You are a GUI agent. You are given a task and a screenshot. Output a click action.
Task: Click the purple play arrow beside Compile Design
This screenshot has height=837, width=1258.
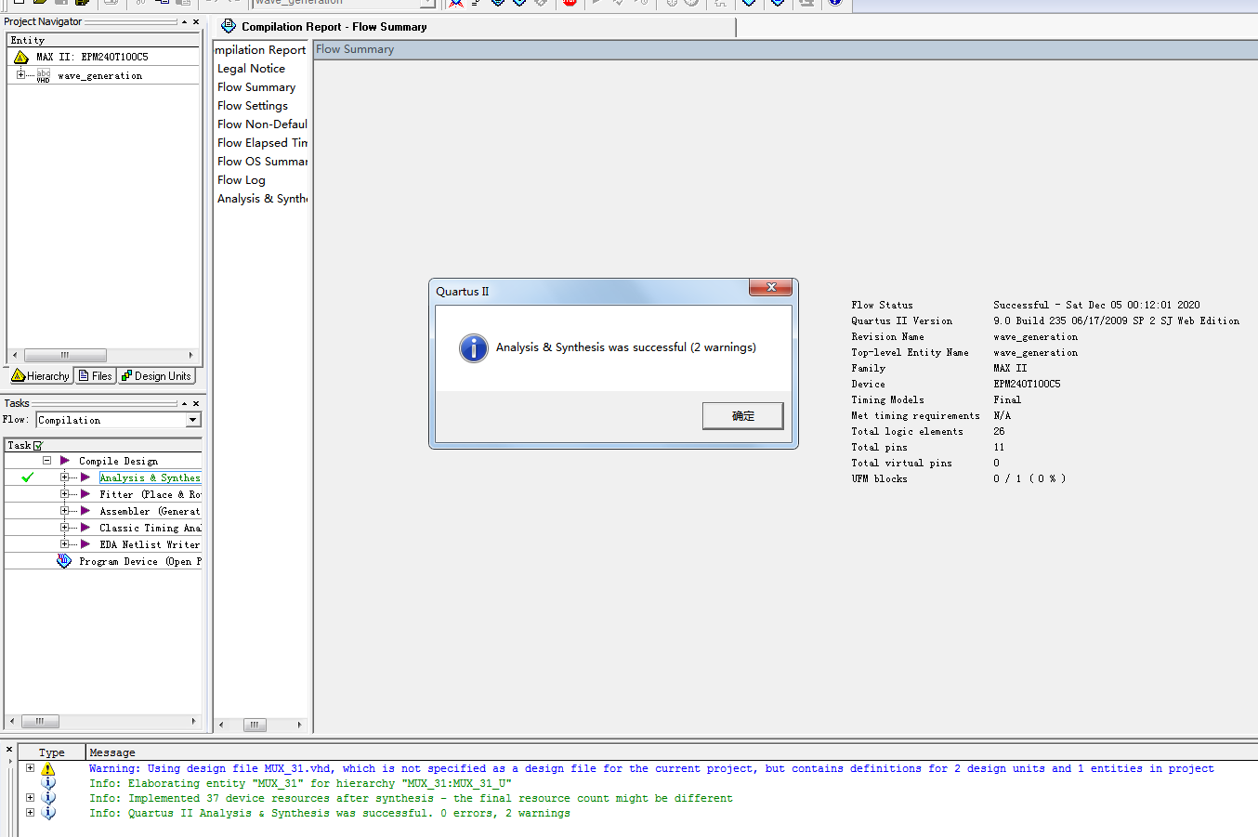coord(65,461)
